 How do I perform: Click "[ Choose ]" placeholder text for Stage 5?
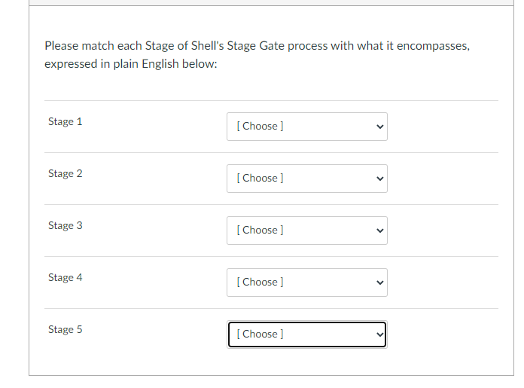[260, 335]
